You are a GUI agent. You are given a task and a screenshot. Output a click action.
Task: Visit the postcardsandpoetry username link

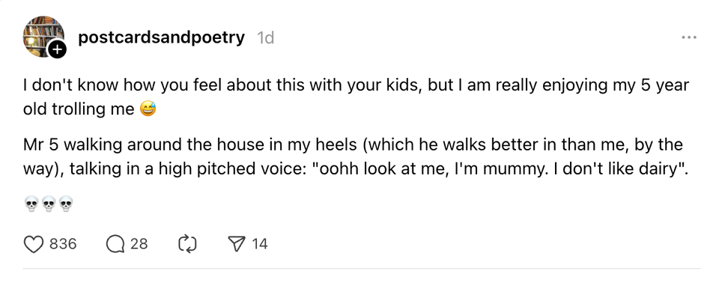coord(162,38)
